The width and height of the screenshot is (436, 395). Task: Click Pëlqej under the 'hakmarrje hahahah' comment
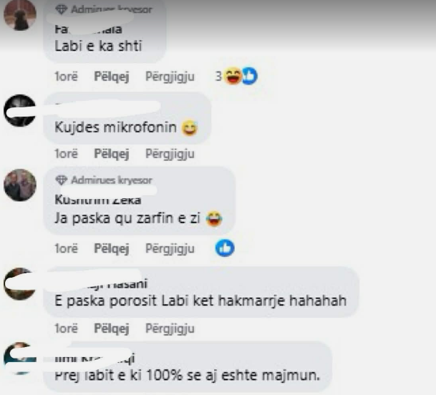point(112,328)
